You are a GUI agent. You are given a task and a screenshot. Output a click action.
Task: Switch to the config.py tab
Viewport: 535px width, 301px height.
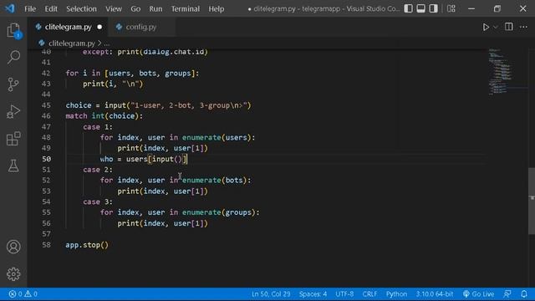(141, 27)
